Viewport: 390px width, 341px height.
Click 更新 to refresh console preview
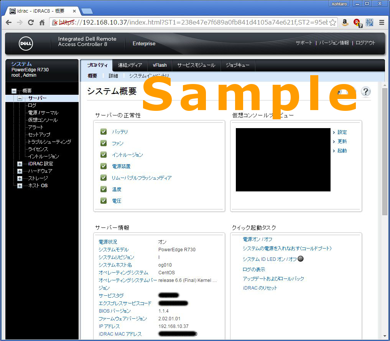342,142
